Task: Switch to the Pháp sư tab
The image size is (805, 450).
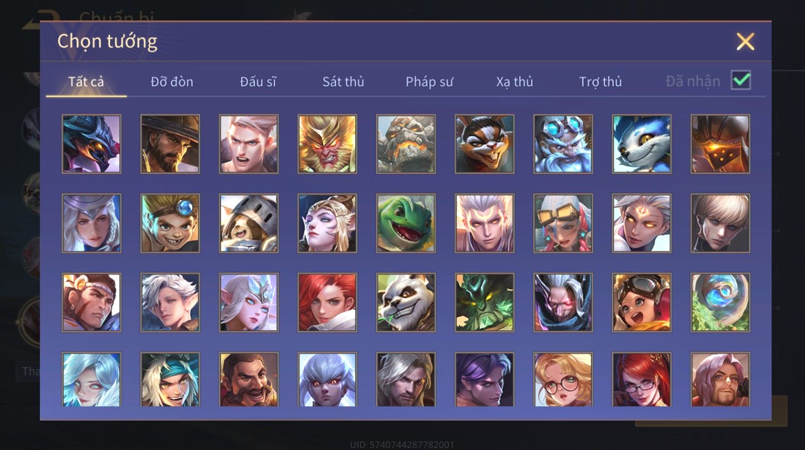Action: click(x=429, y=82)
